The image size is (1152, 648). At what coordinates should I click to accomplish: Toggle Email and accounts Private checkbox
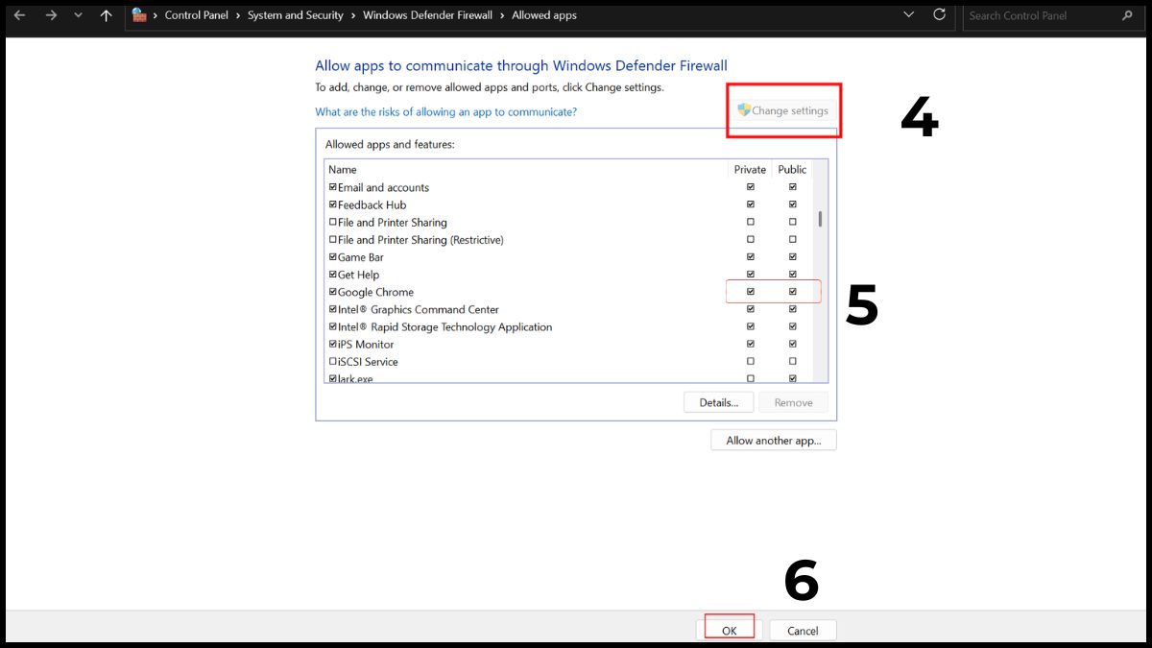click(x=751, y=187)
